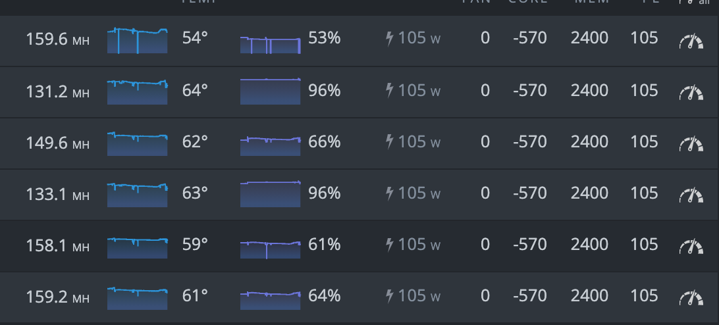Open fan speed graph showing 61%
Image resolution: width=719 pixels, height=325 pixels.
tap(270, 250)
